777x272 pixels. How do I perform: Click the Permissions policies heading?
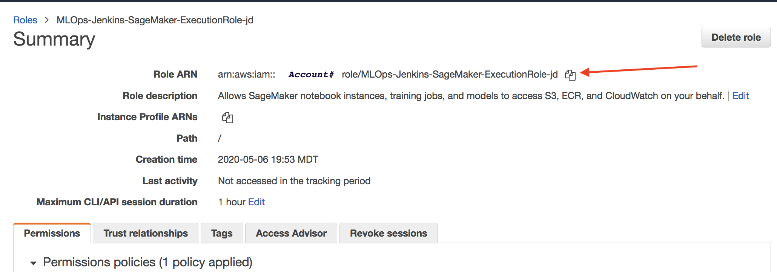point(148,262)
